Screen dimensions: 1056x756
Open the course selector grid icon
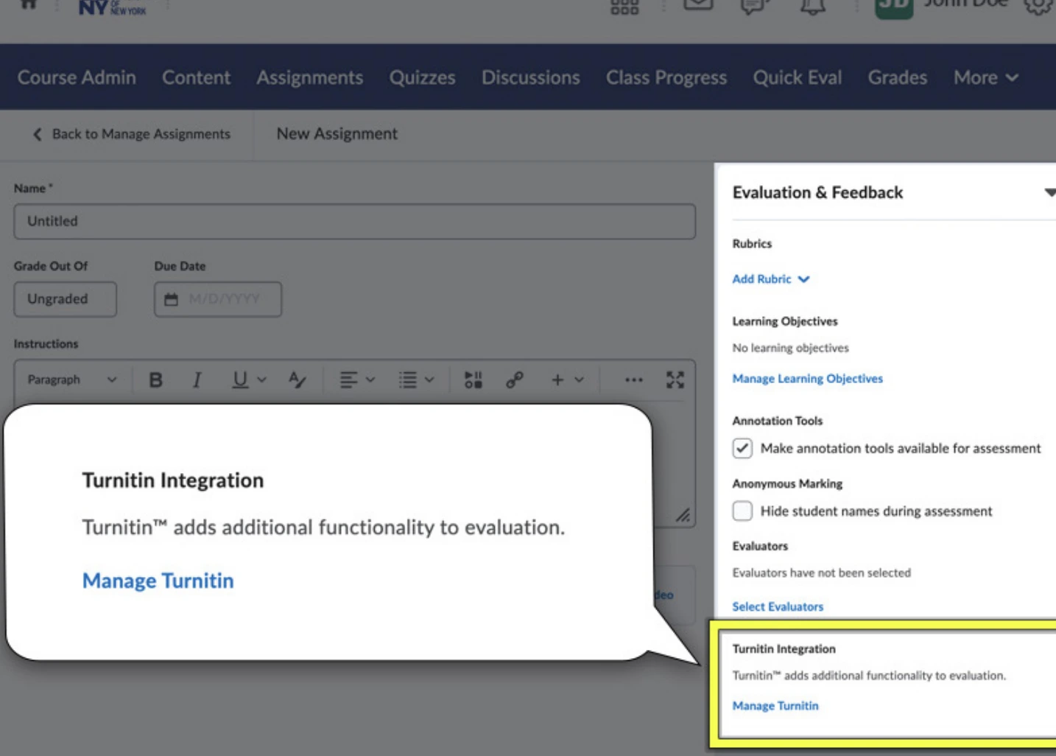point(624,7)
